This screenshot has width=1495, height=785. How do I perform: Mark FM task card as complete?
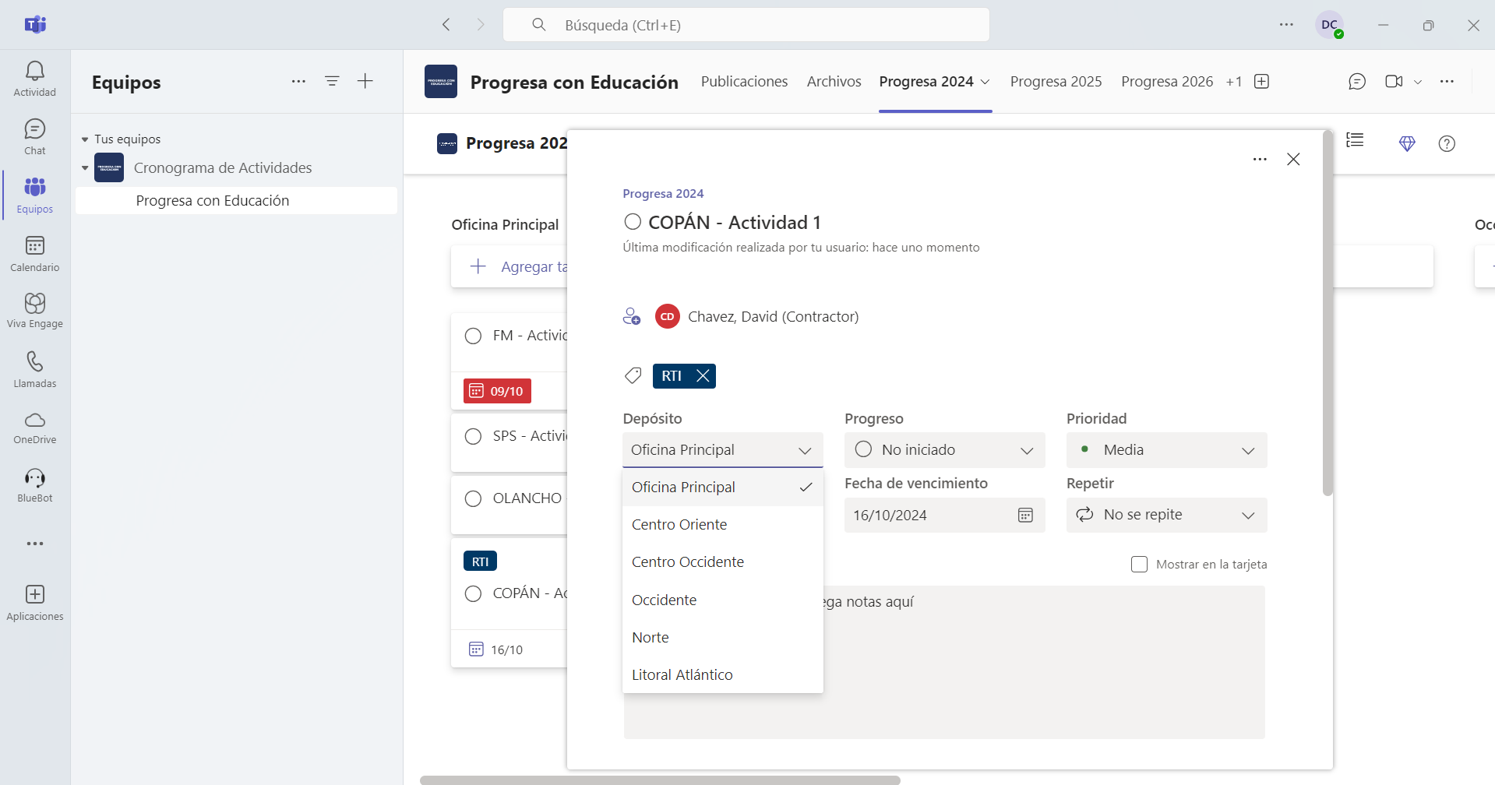(x=473, y=336)
